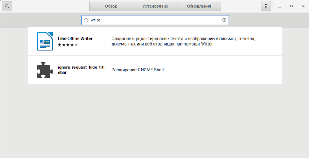The image size is (309, 158).
Task: Click the puzzle piece extension icon
Action: pos(45,70)
